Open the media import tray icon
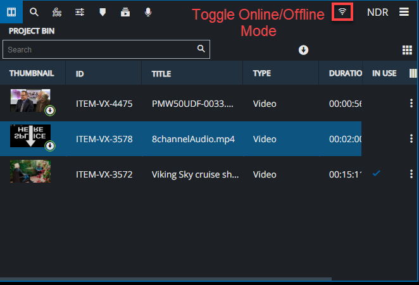419x285 pixels. click(125, 11)
